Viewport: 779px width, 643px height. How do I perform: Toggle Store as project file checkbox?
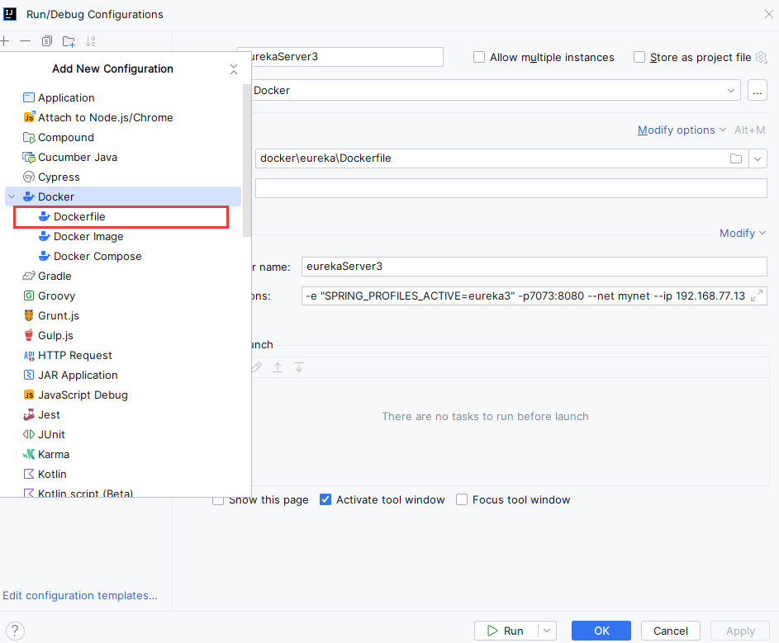coord(639,58)
